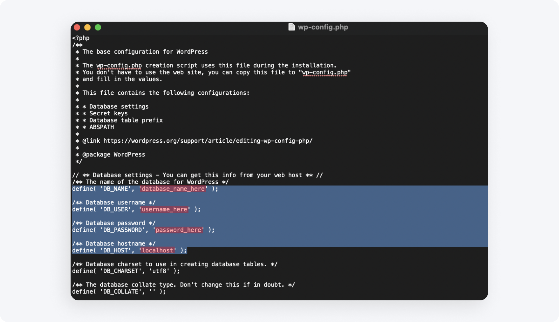The width and height of the screenshot is (559, 322).
Task: Select the highlighted database_name_here placeholder
Action: point(173,189)
